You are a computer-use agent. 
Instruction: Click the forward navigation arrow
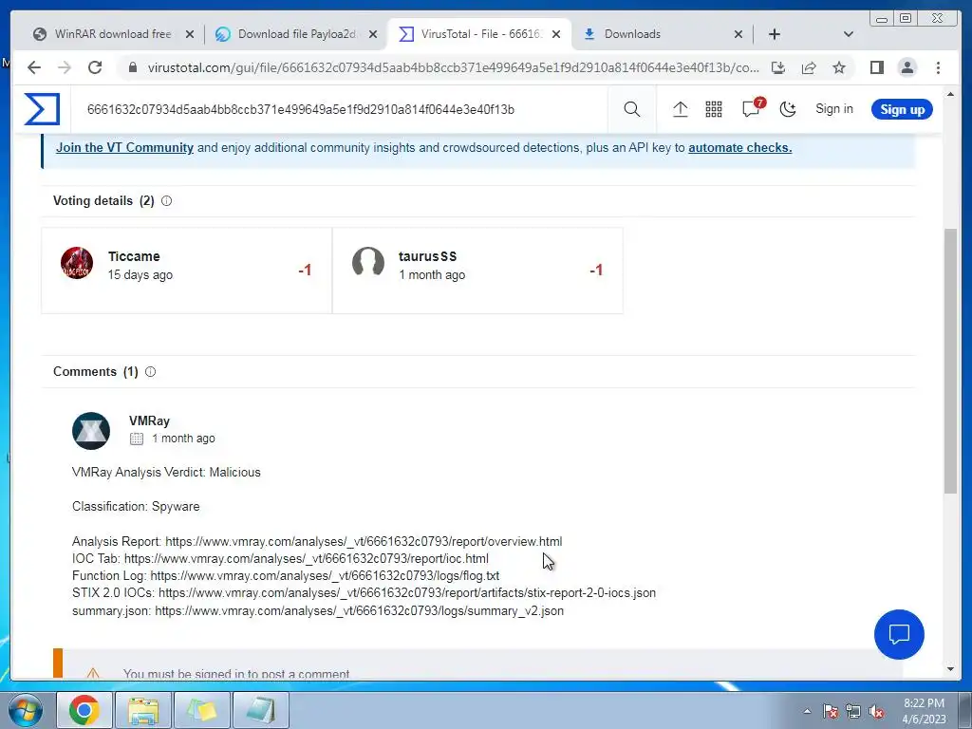[65, 67]
